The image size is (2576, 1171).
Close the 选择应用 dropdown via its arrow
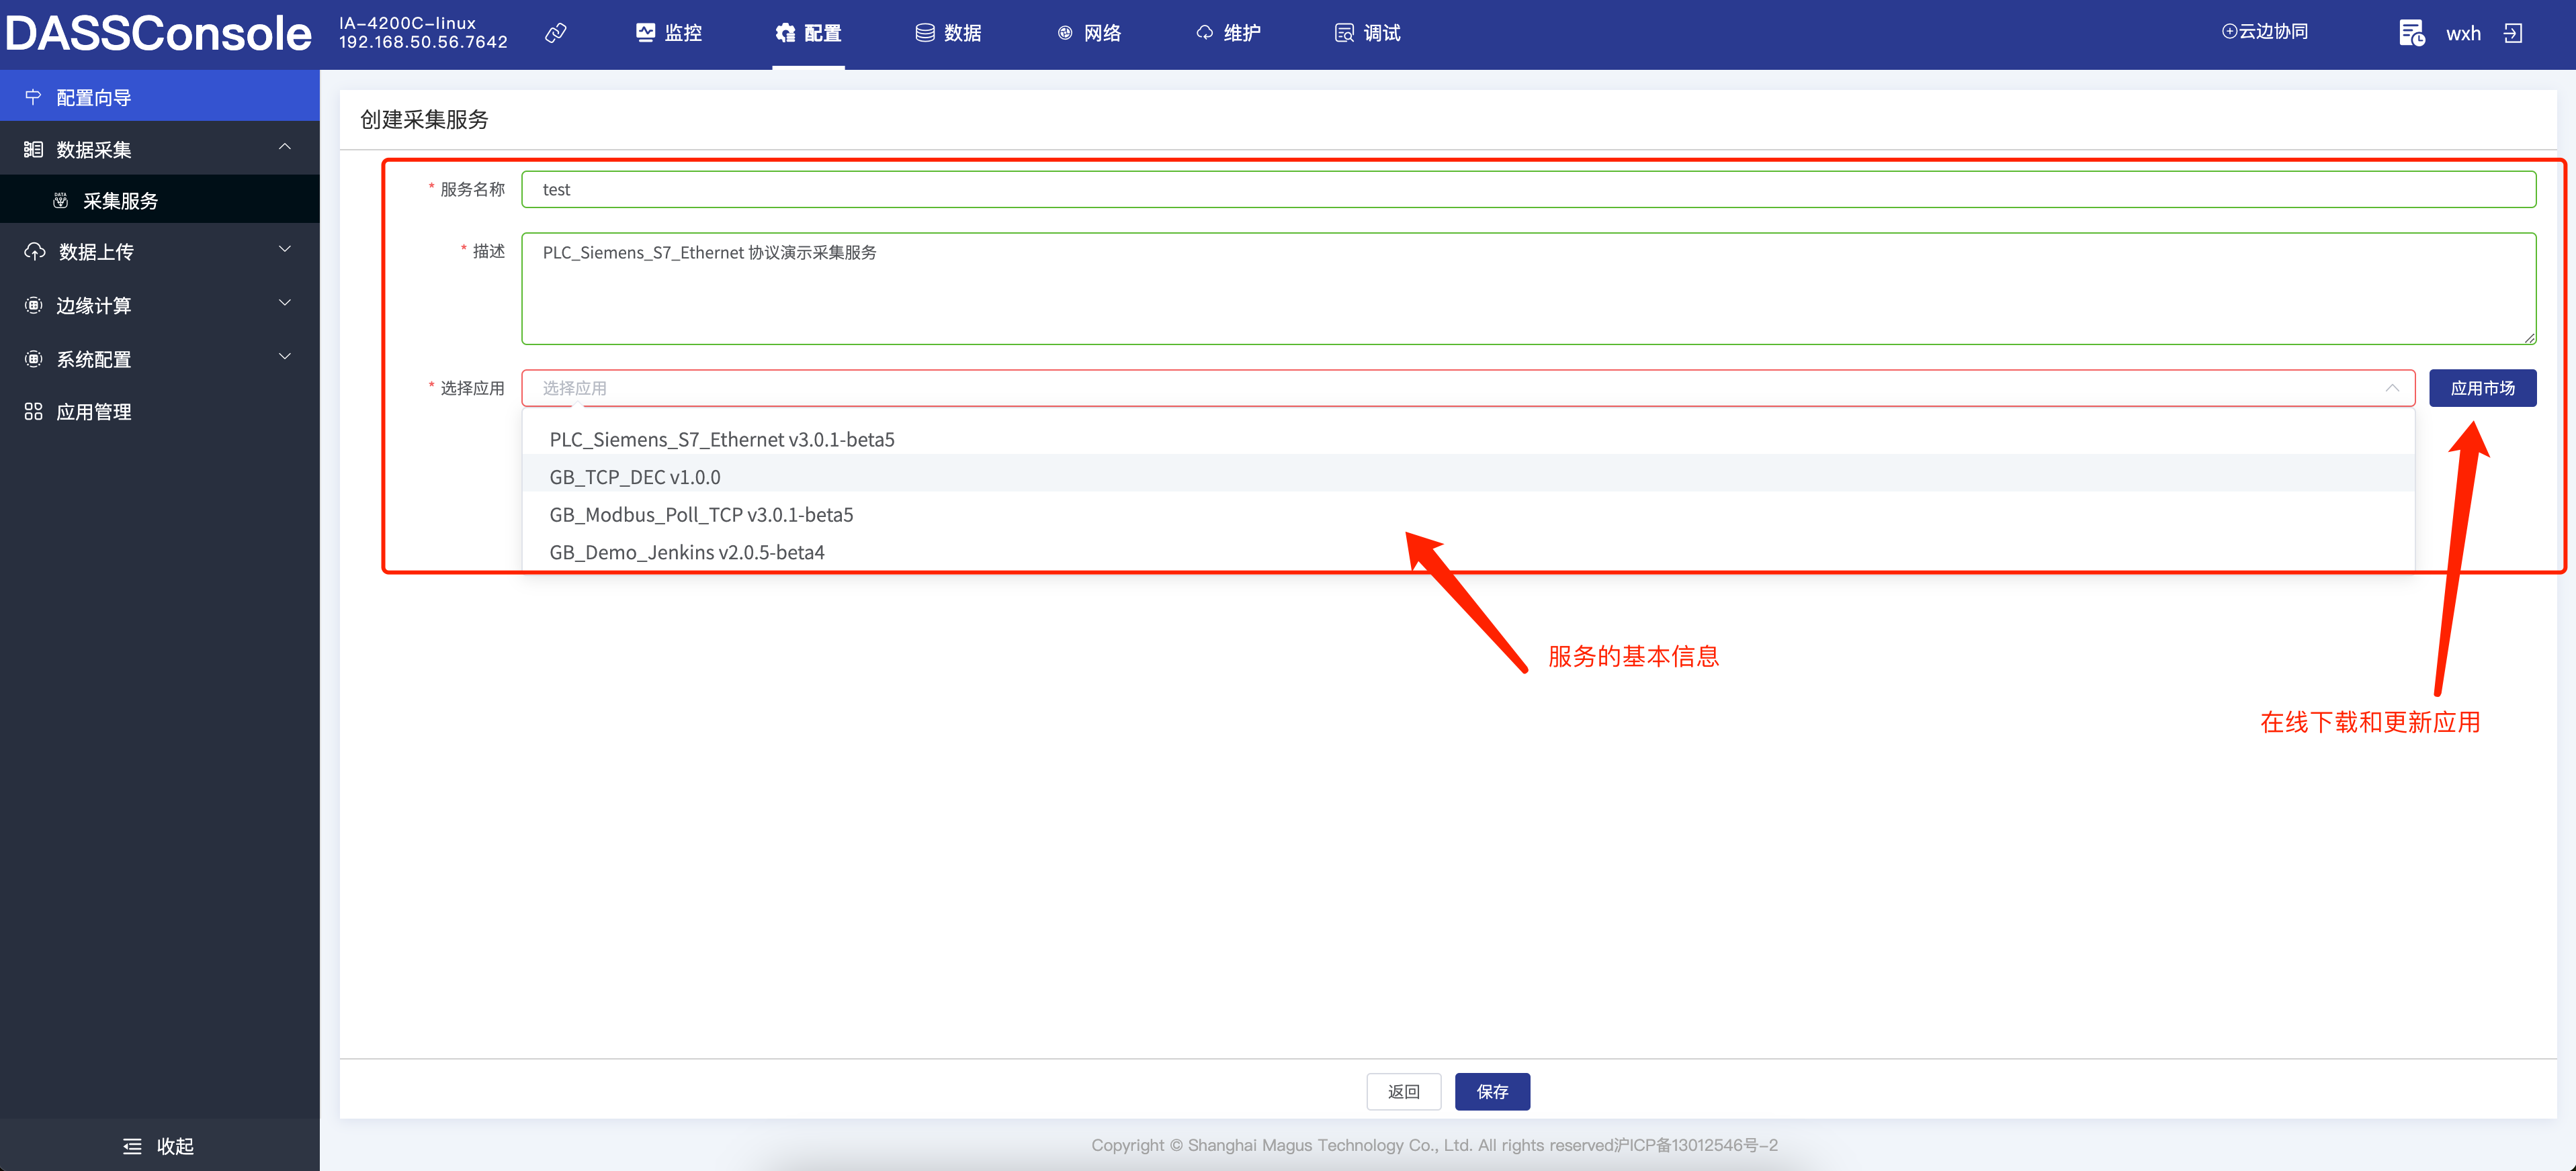2392,387
